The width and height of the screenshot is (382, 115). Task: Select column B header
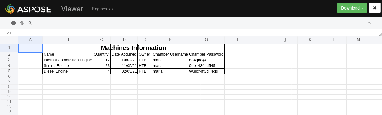pyautogui.click(x=68, y=40)
